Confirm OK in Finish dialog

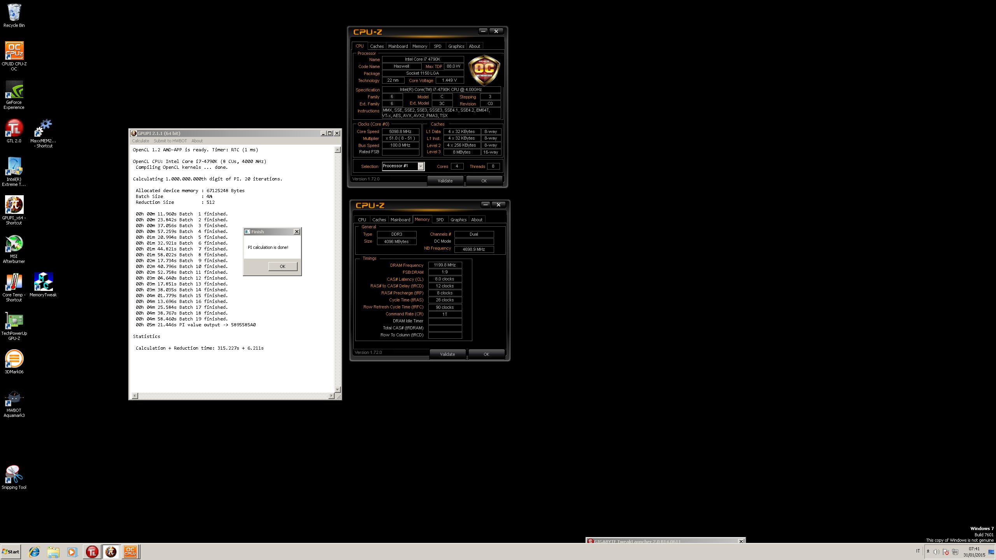pos(282,266)
